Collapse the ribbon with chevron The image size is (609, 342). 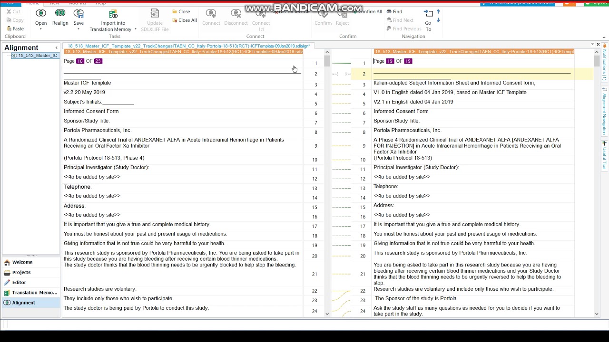coord(604,38)
